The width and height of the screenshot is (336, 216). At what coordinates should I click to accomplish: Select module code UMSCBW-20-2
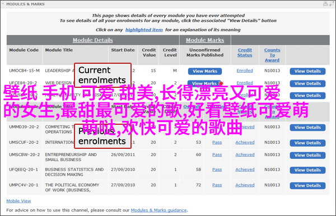pyautogui.click(x=24, y=154)
